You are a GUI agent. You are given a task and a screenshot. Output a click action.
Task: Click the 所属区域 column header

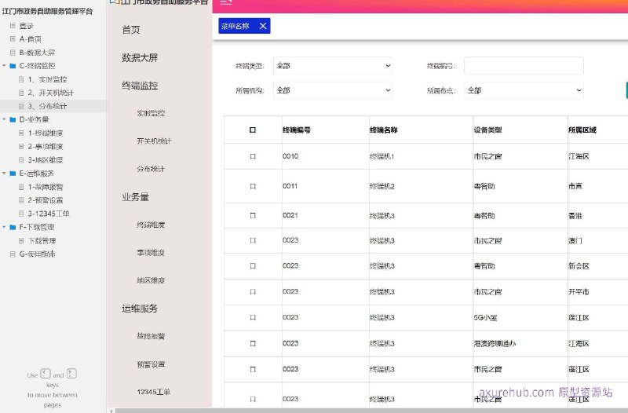pos(582,130)
